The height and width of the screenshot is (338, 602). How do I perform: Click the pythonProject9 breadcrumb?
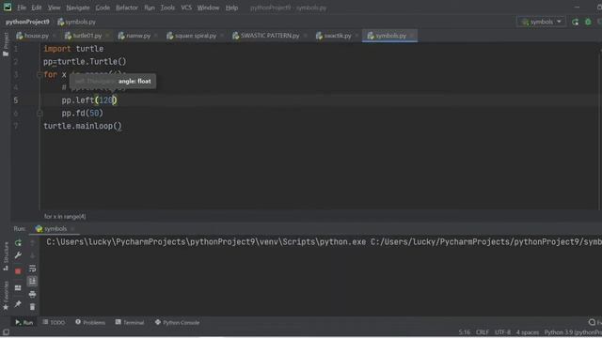click(x=27, y=22)
